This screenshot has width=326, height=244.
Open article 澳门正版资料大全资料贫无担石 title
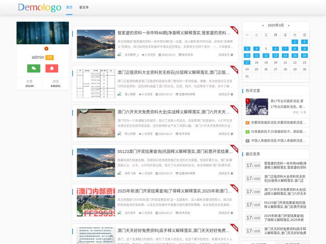click(x=173, y=72)
